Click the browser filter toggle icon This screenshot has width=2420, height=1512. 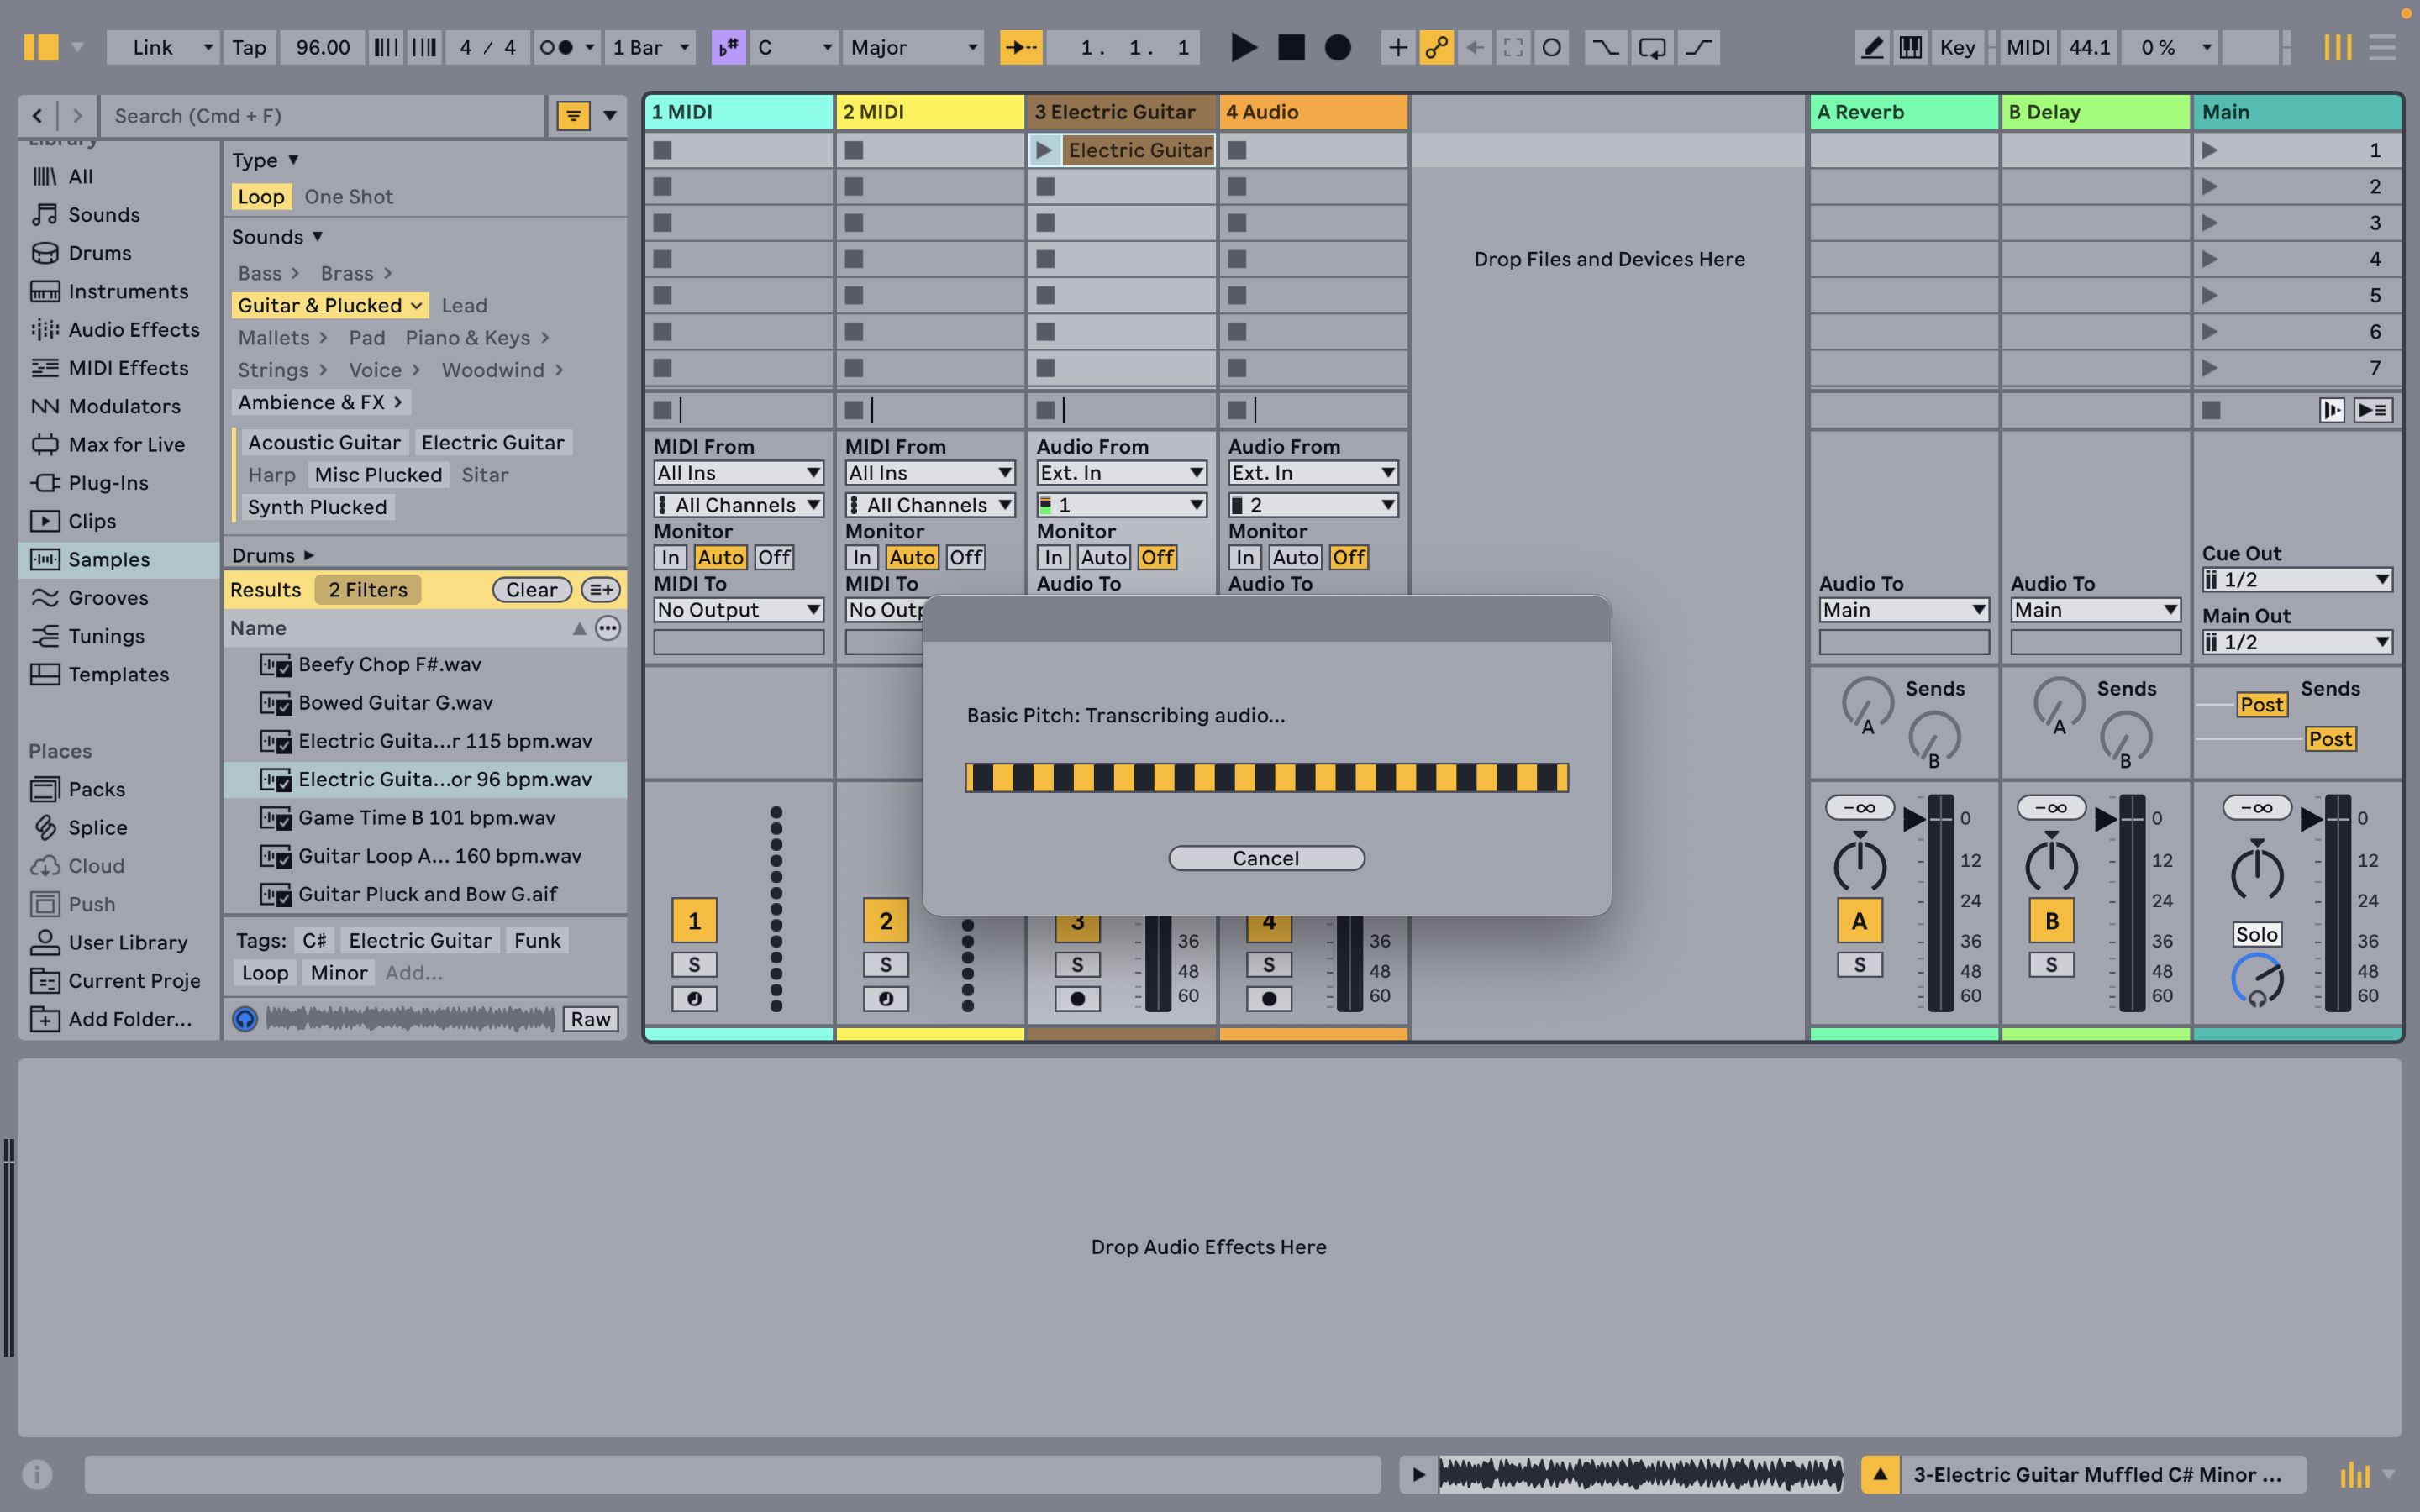click(573, 116)
